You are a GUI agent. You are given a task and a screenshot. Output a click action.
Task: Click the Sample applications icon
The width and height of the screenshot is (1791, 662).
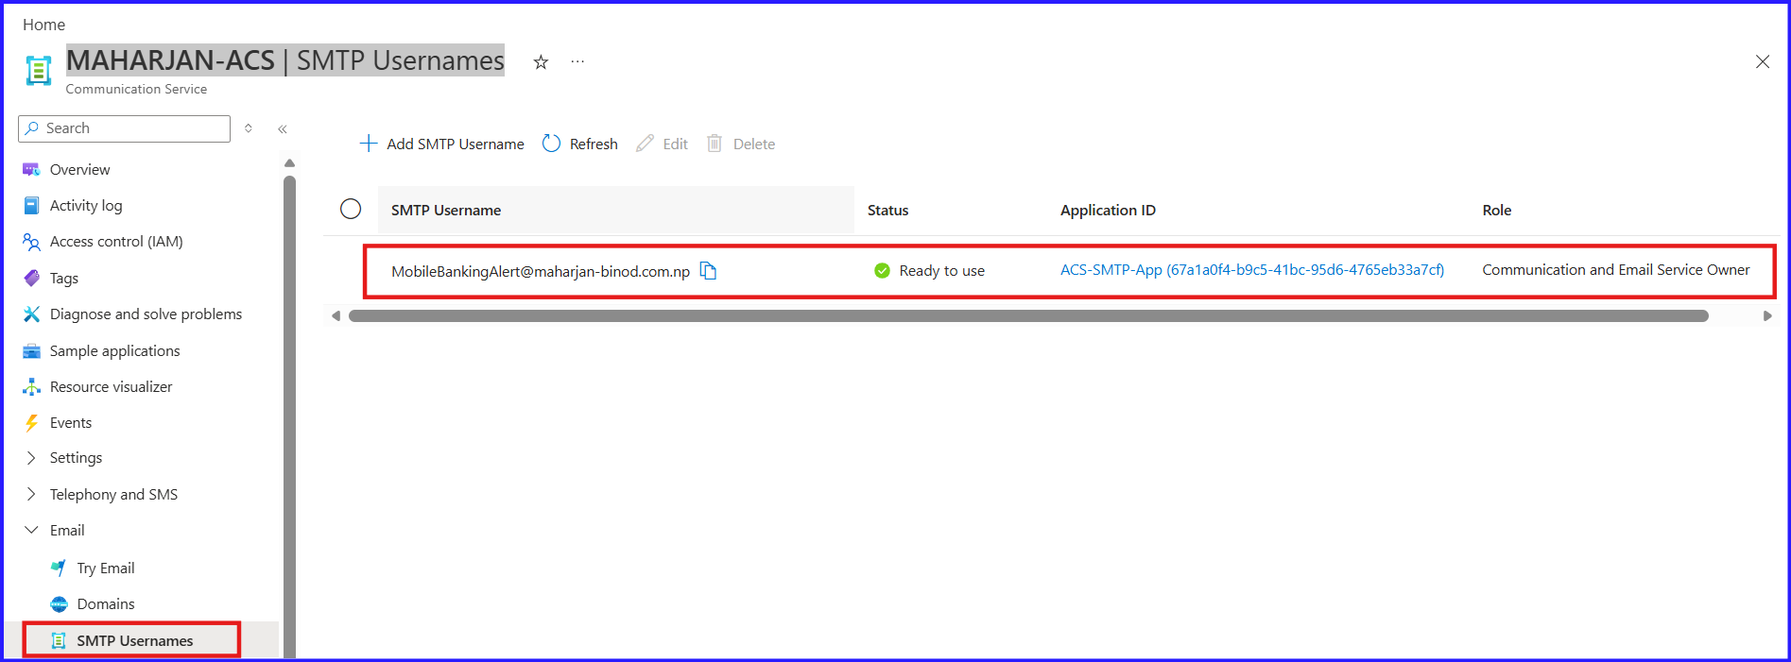click(x=31, y=351)
